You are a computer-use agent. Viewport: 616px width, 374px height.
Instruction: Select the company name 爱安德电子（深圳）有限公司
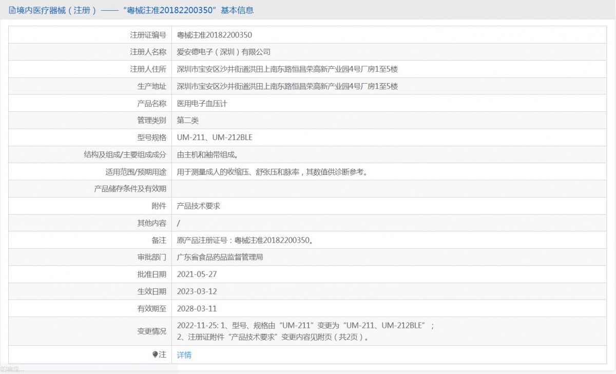tap(224, 52)
